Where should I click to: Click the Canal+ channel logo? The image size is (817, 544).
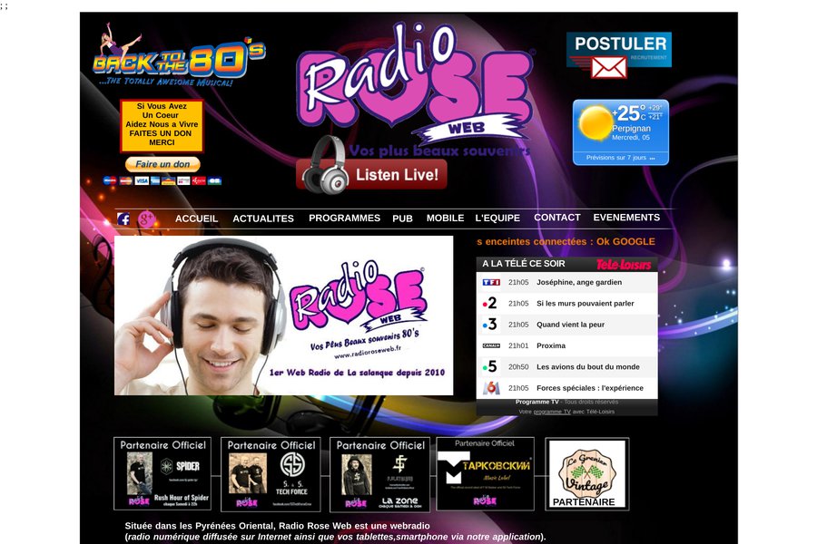click(491, 345)
